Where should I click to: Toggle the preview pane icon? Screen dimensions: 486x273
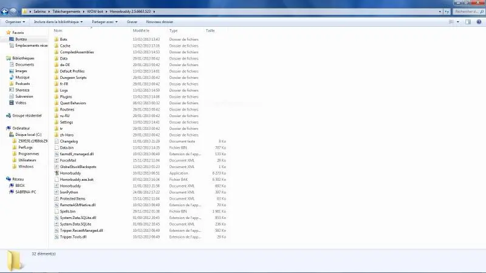[468, 22]
